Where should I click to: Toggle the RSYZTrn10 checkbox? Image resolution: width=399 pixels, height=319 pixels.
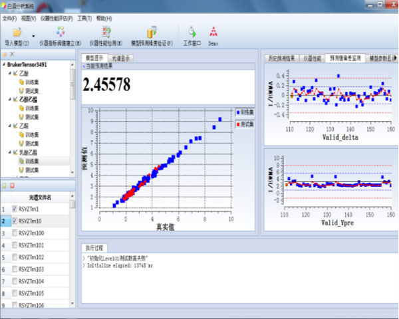click(x=15, y=221)
